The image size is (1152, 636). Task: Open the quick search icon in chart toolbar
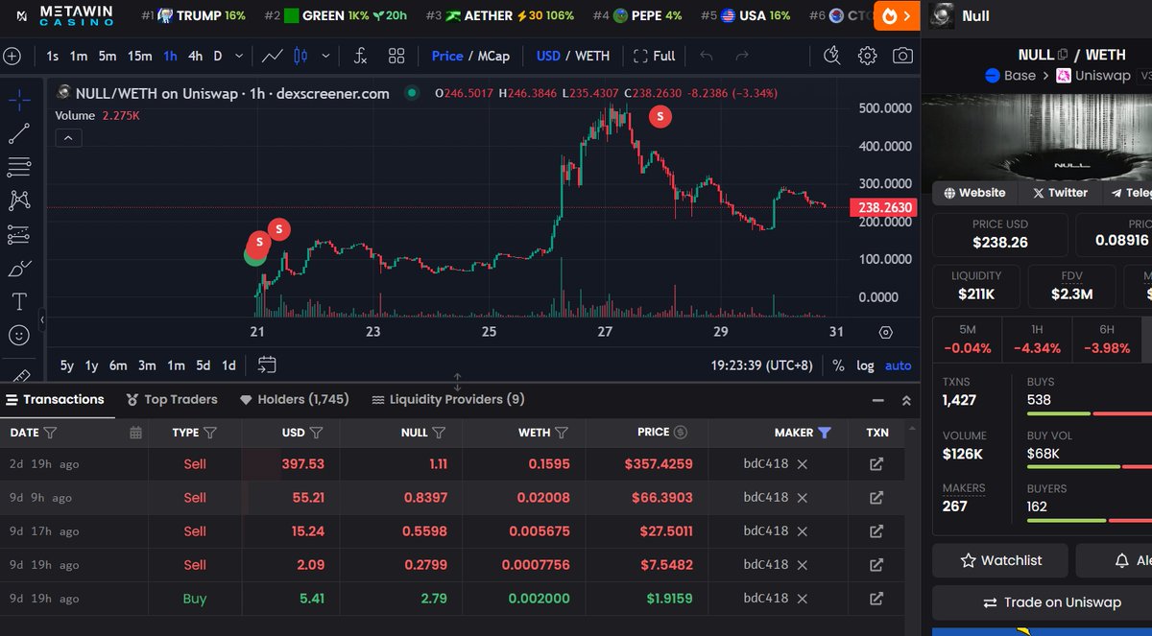point(832,56)
